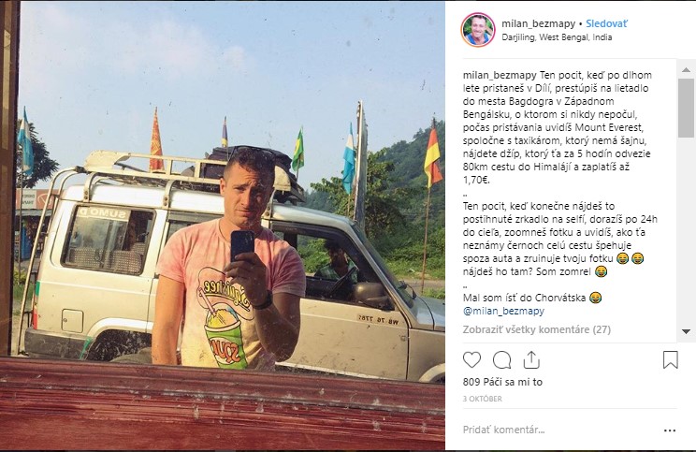Viewport: 696px width, 452px height.
Task: Save the post with the bookmark icon
Action: click(670, 359)
